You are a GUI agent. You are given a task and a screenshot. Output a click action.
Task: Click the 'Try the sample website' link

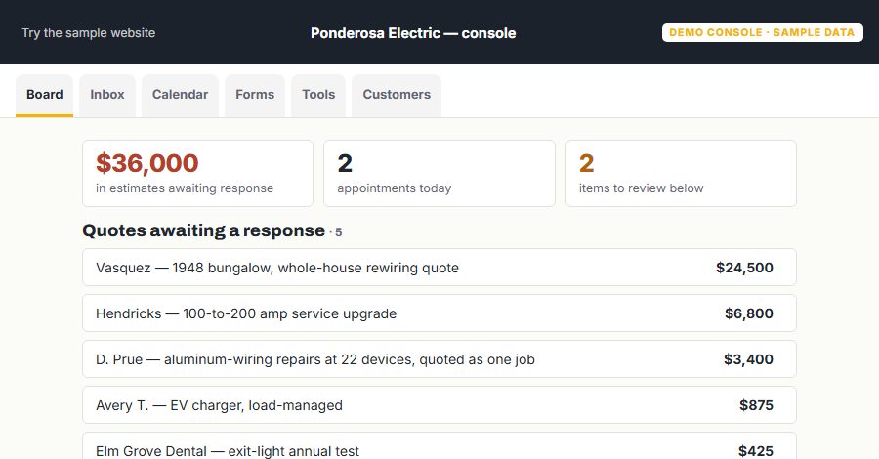coord(89,33)
